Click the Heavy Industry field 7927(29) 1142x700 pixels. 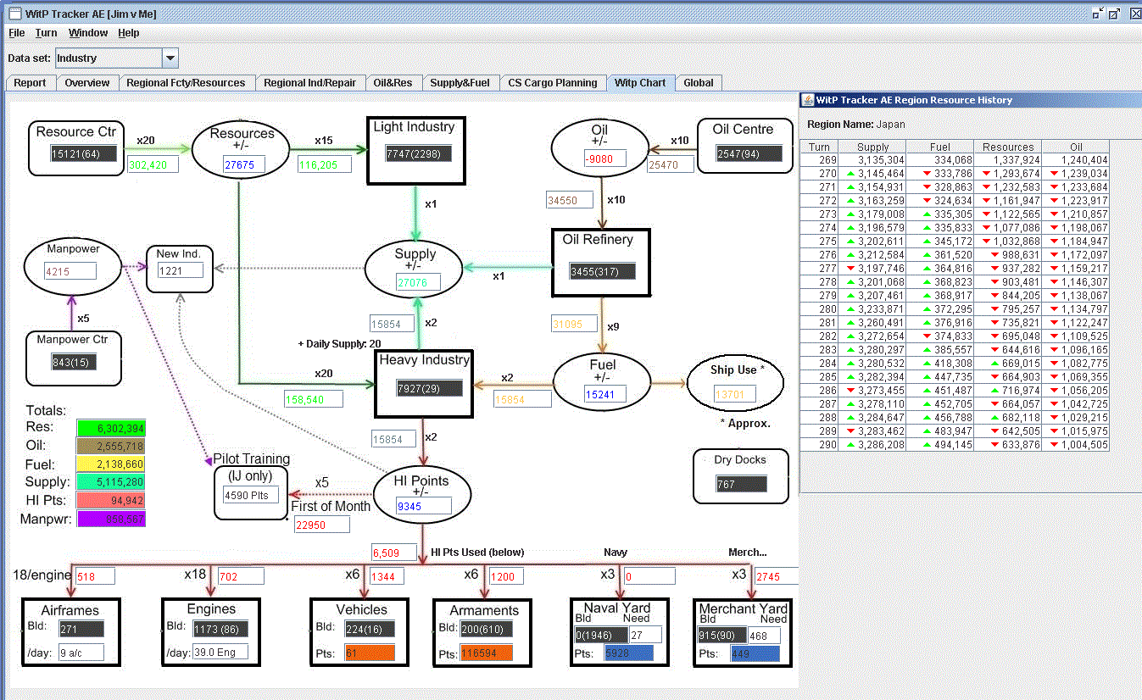point(430,388)
